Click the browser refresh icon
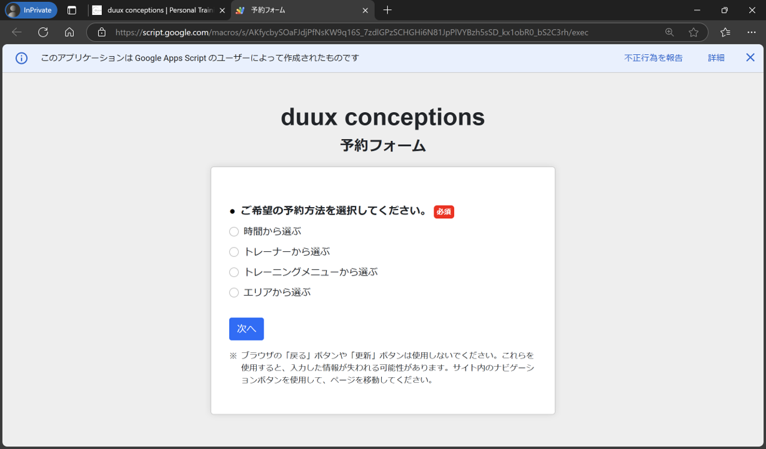The height and width of the screenshot is (449, 766). pyautogui.click(x=43, y=32)
